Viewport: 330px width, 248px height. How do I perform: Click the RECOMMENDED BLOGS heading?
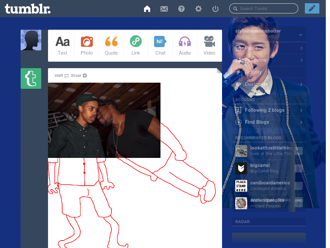pyautogui.click(x=258, y=138)
